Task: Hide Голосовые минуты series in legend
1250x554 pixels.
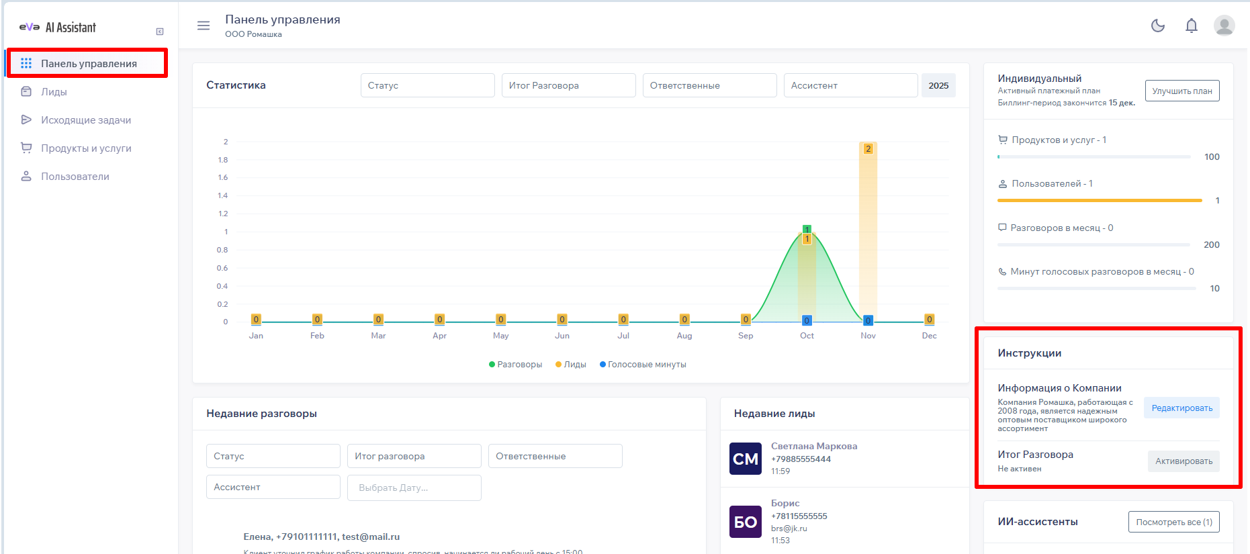Action: (643, 365)
